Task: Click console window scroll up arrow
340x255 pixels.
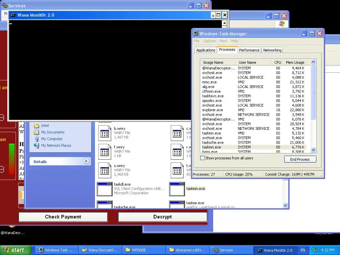Action: (225, 23)
